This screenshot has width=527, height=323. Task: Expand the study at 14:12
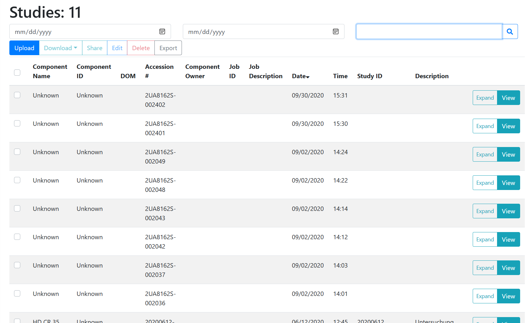(485, 240)
